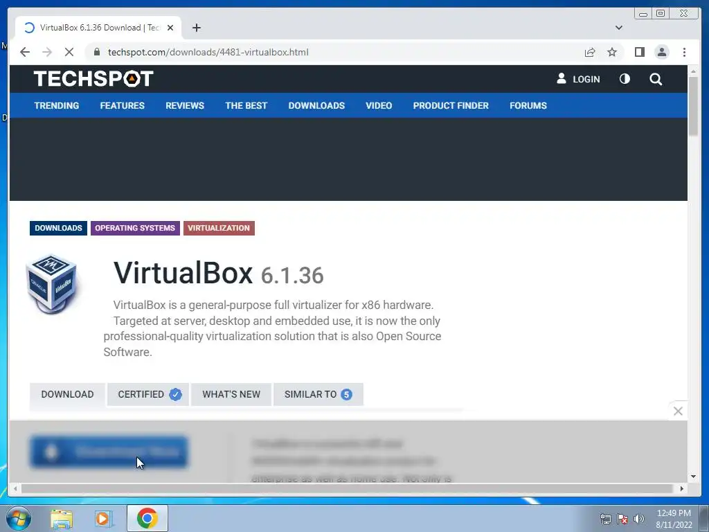Open network tray icon

point(605,519)
